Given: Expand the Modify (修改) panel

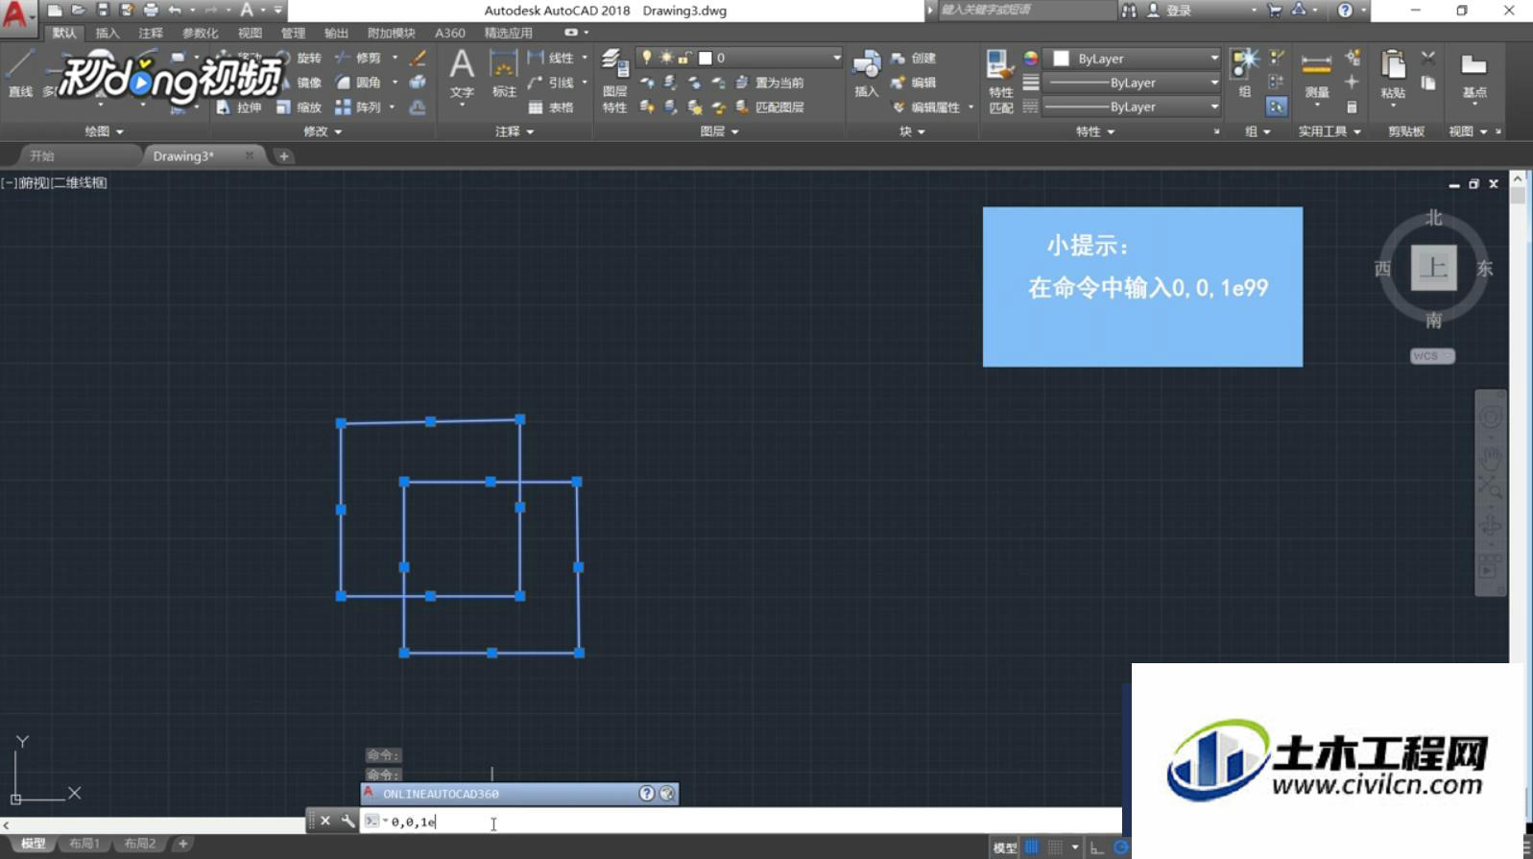Looking at the screenshot, I should pyautogui.click(x=323, y=131).
